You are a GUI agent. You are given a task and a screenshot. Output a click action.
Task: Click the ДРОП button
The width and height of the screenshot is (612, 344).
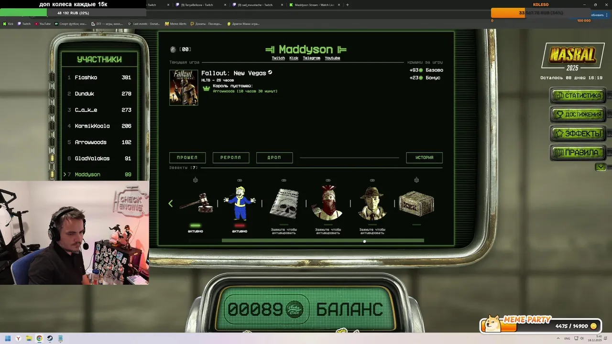pyautogui.click(x=274, y=158)
